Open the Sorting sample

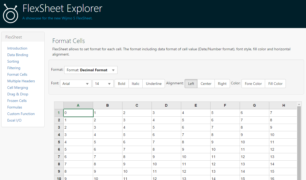13,61
